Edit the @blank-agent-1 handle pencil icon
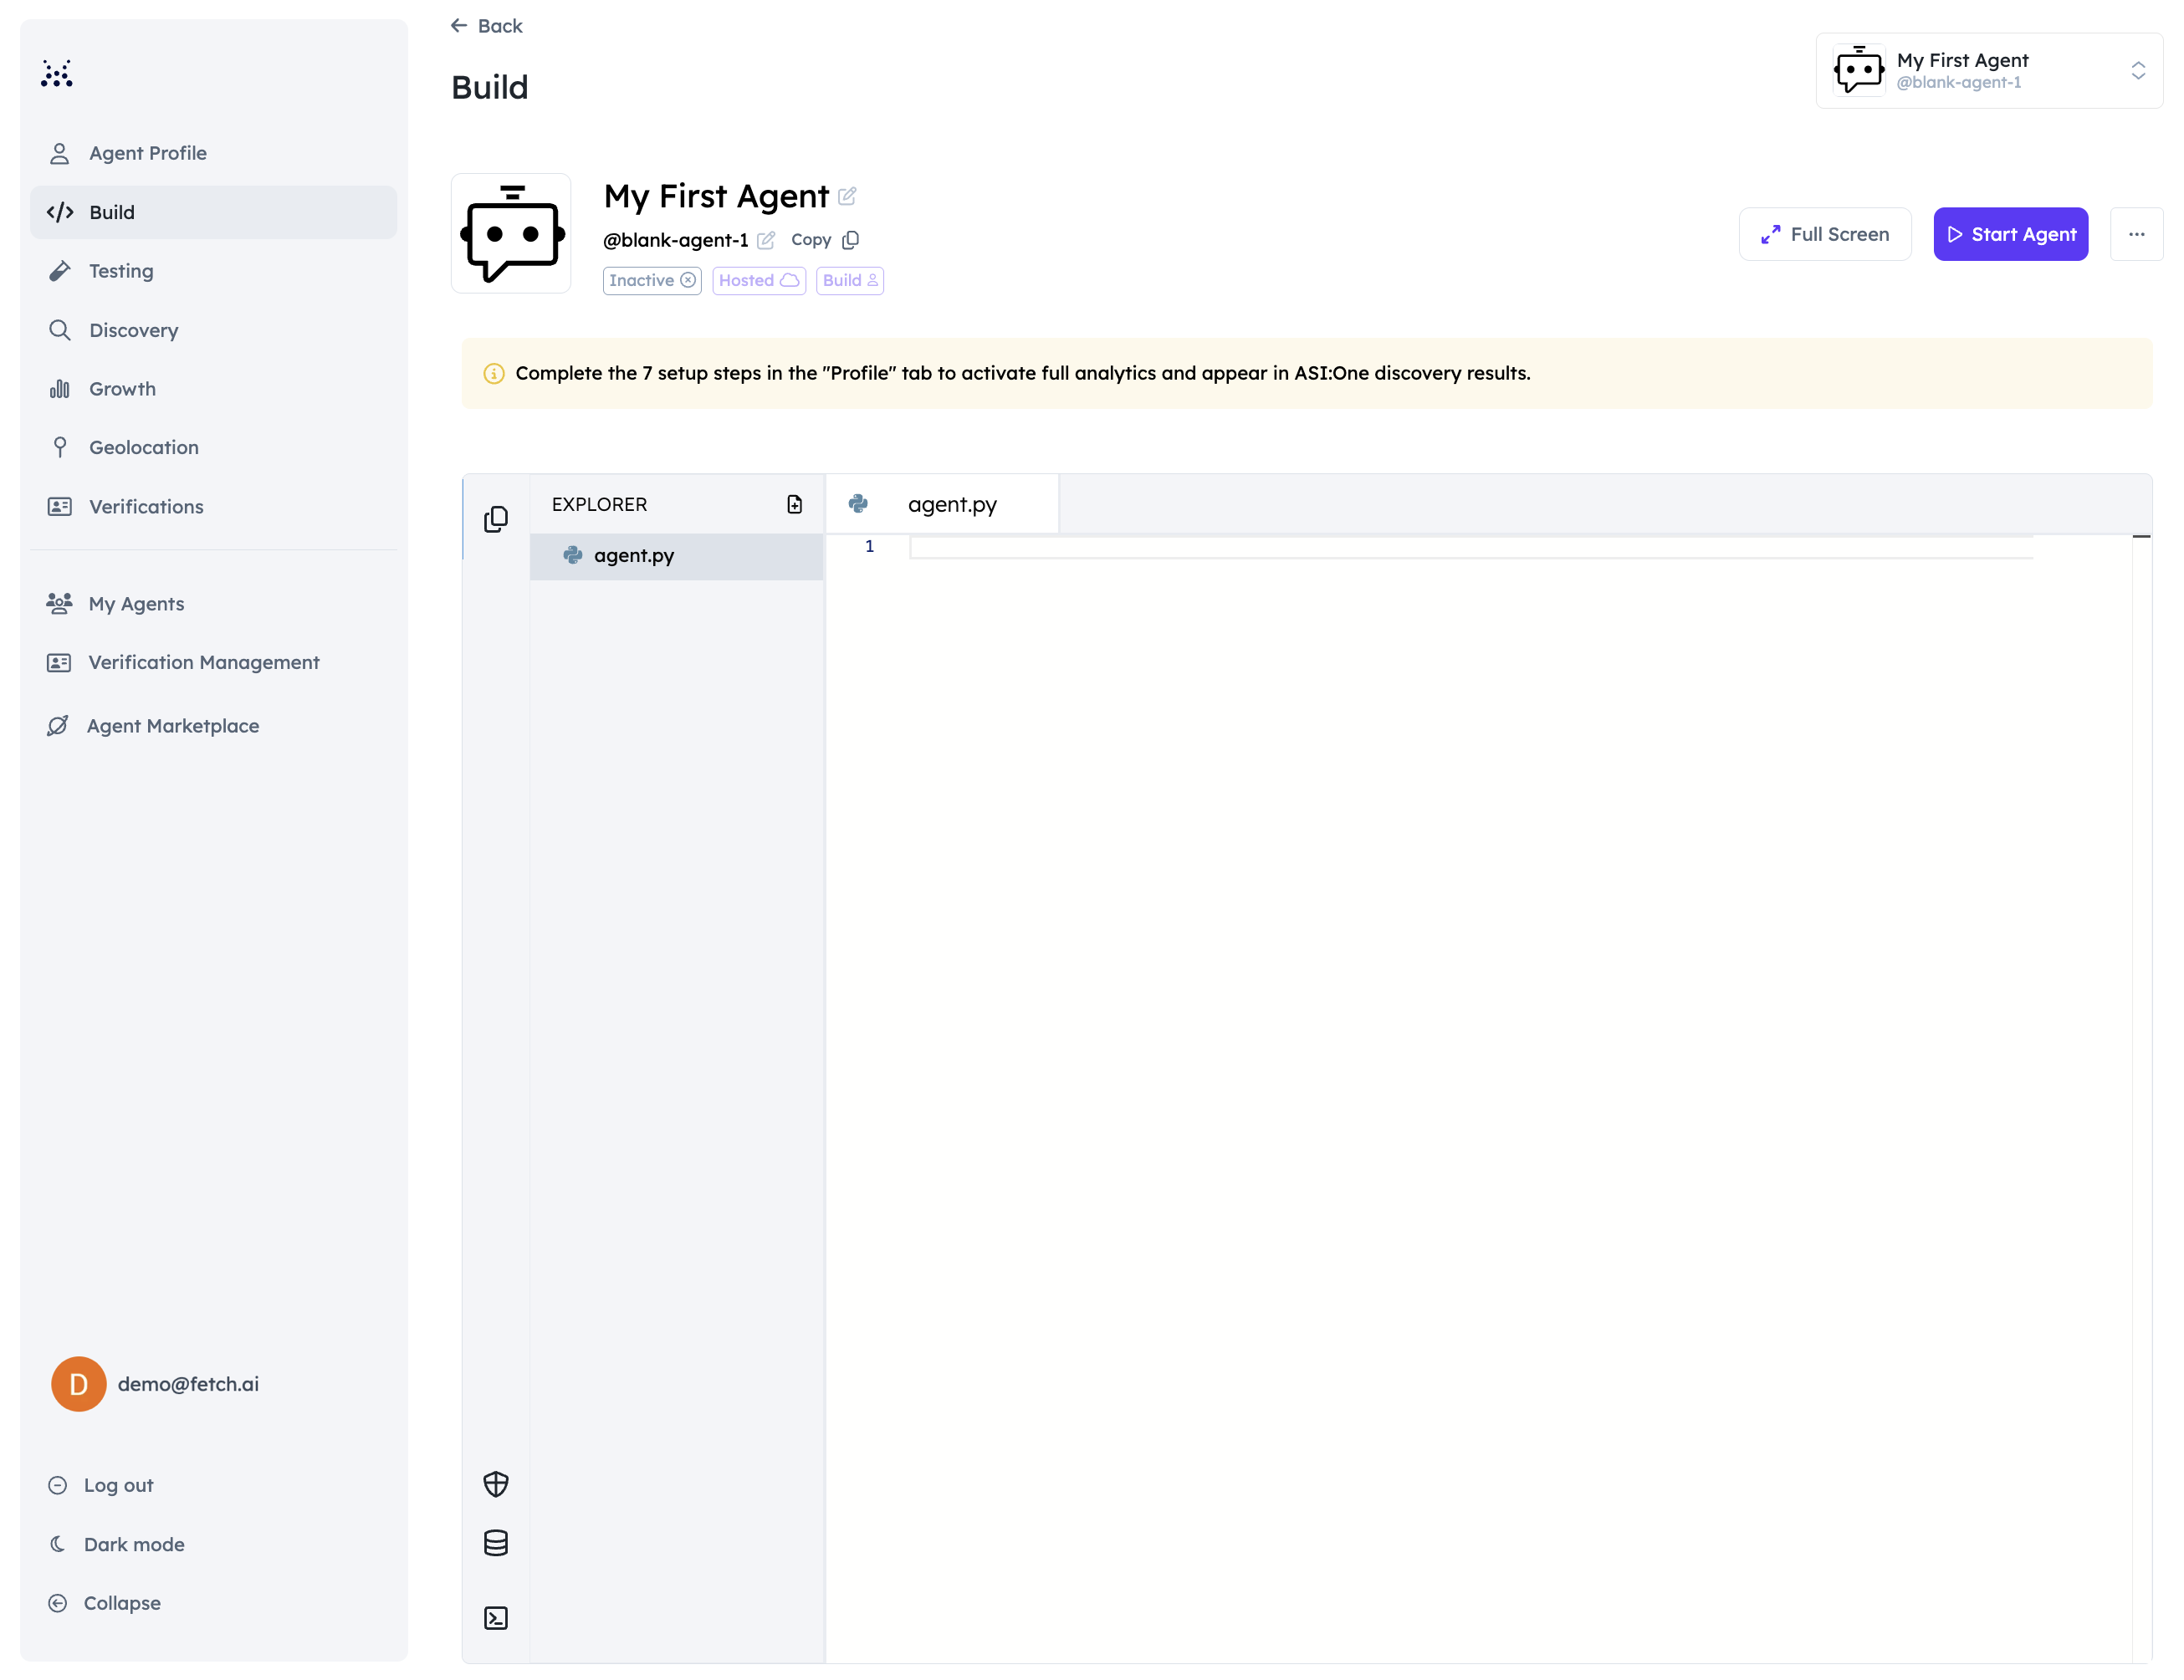This screenshot has width=2184, height=1680. [x=766, y=240]
